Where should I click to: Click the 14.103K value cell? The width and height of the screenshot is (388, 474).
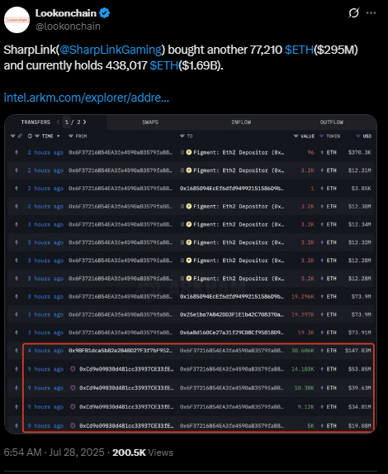(303, 369)
